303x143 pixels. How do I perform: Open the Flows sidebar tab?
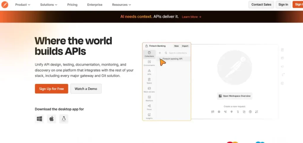[x=149, y=107]
